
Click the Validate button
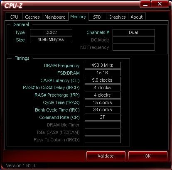point(106,156)
